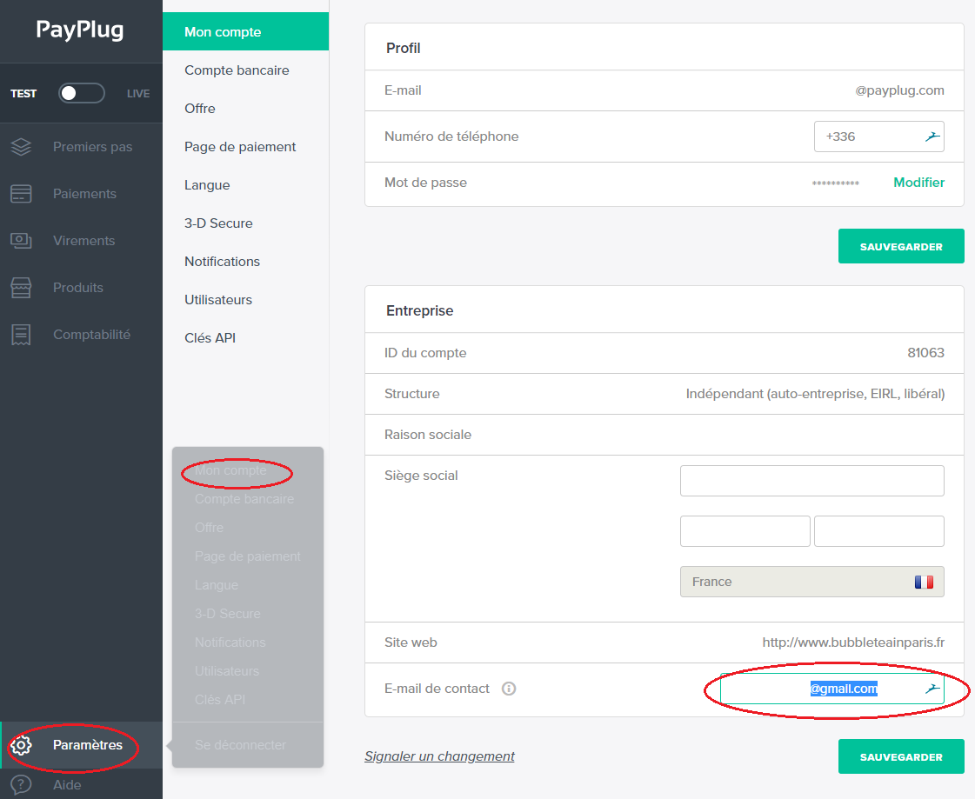Screen dimensions: 975x799
Task: Save the Profil section with SAUVEGARDER
Action: (x=901, y=246)
